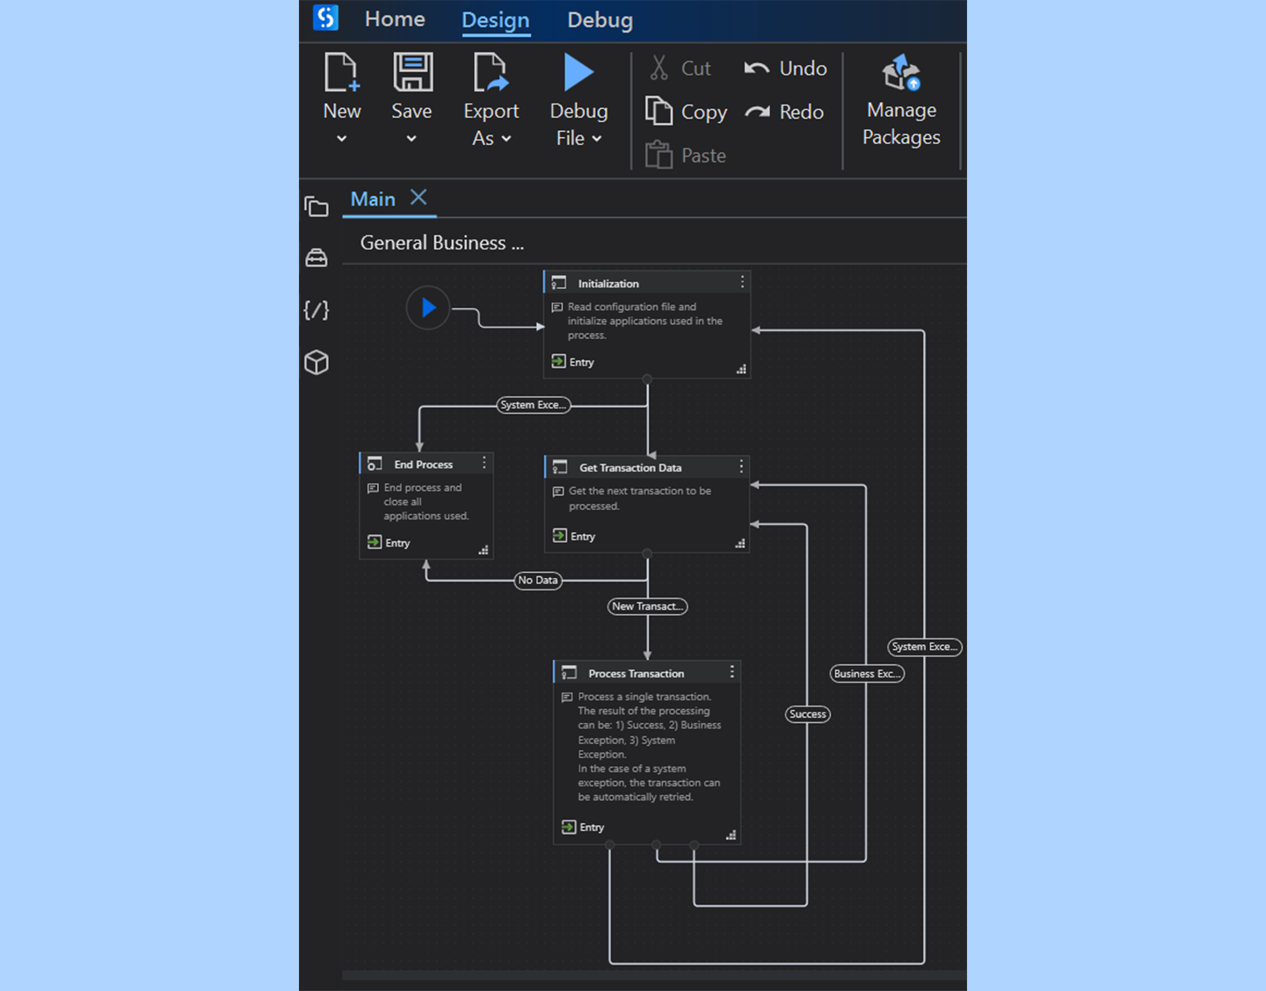Image resolution: width=1266 pixels, height=991 pixels.
Task: Click the state machine start node
Action: tap(428, 307)
